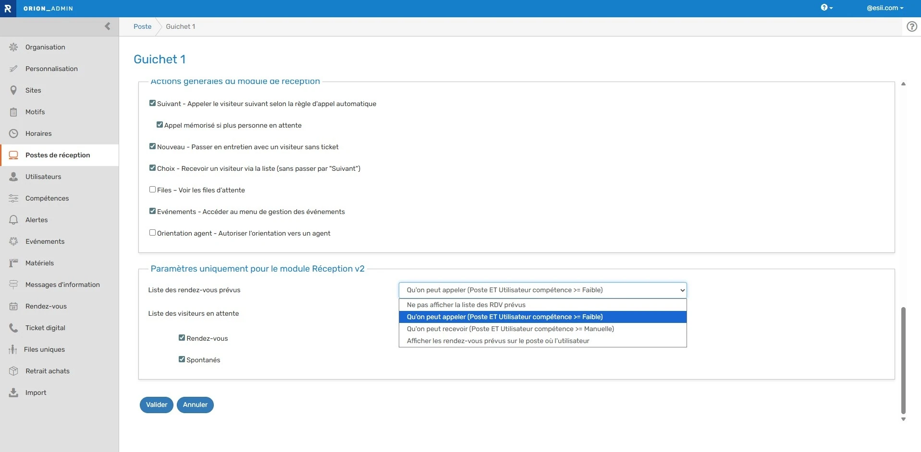Open the @esil.com account dropdown
The width and height of the screenshot is (921, 452).
coord(884,8)
